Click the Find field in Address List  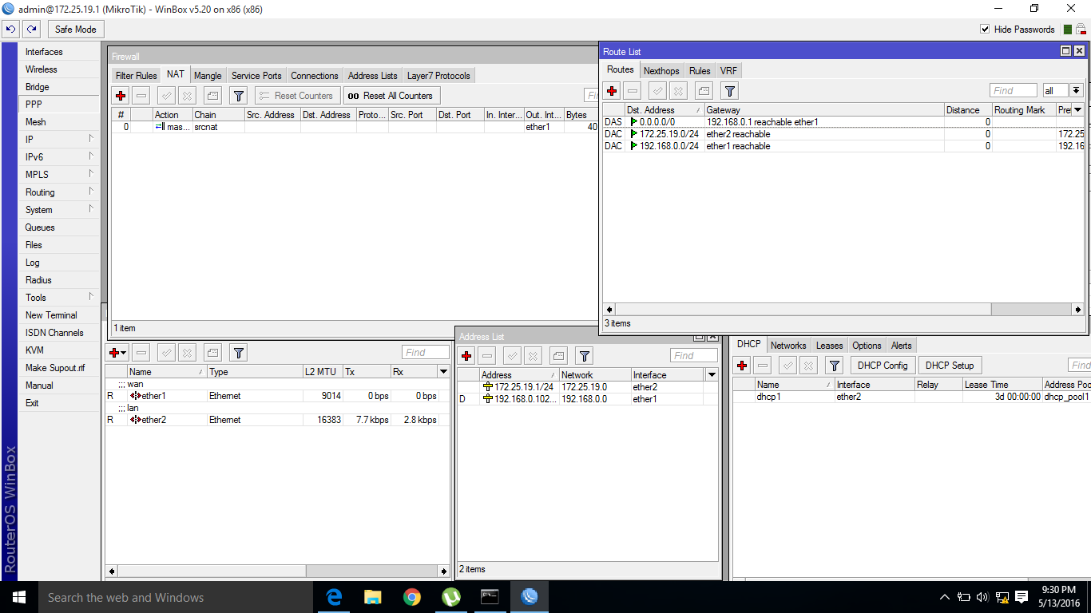click(x=694, y=356)
